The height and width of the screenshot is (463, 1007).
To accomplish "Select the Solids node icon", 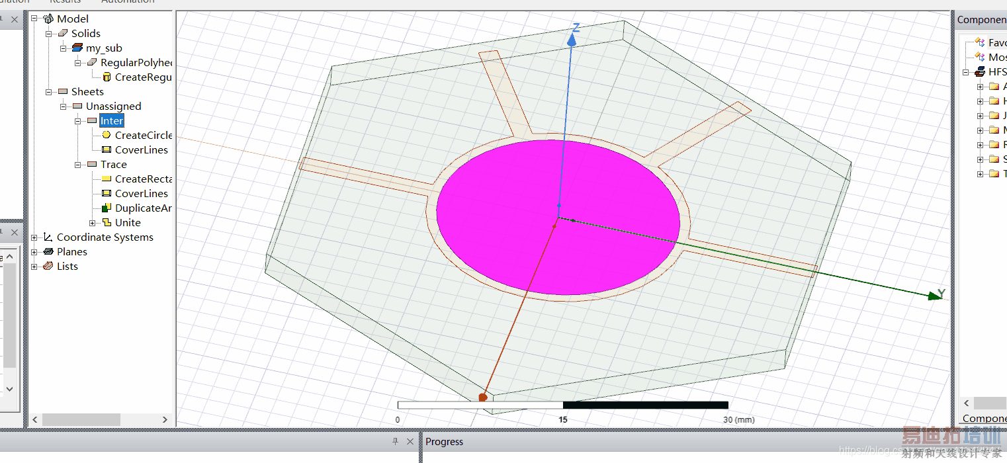I will (x=63, y=33).
